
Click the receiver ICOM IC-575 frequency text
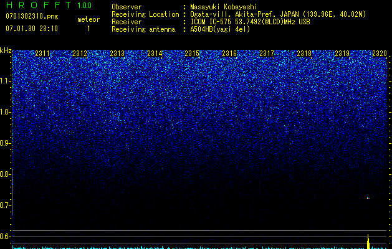pyautogui.click(x=250, y=22)
